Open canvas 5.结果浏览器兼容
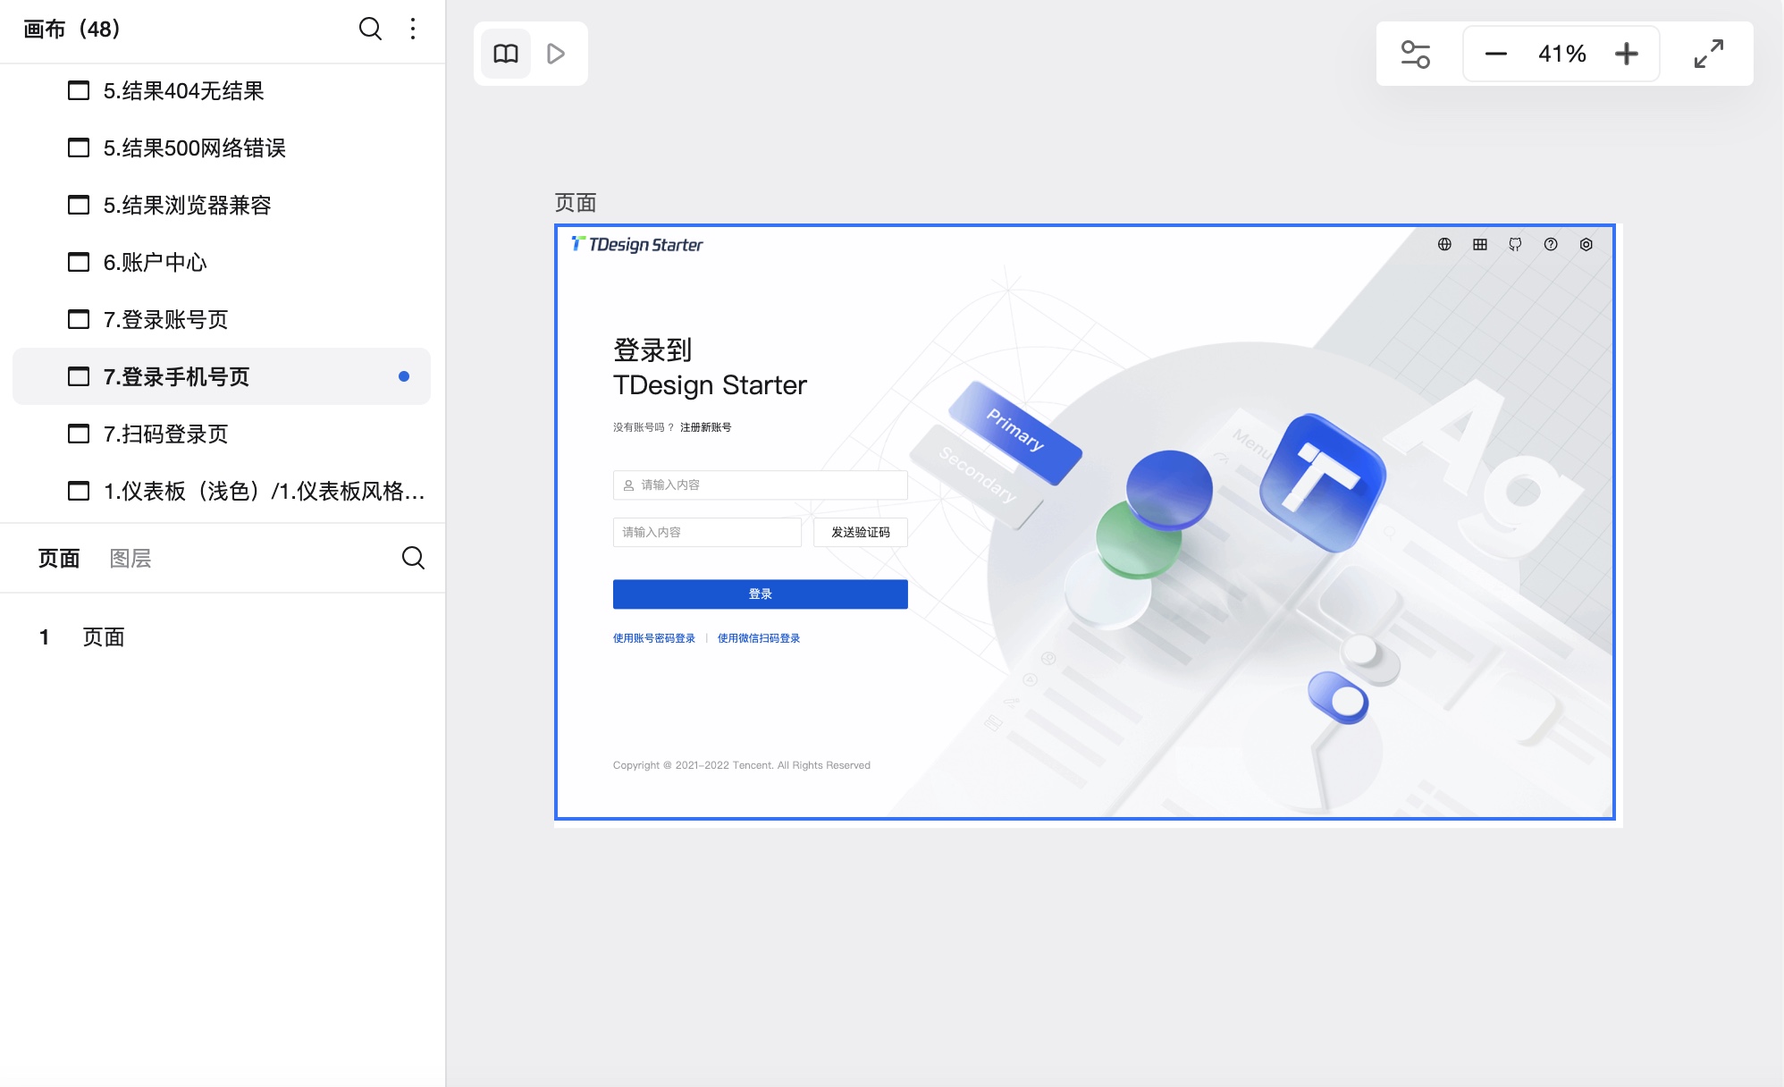Image resolution: width=1784 pixels, height=1087 pixels. [x=222, y=205]
